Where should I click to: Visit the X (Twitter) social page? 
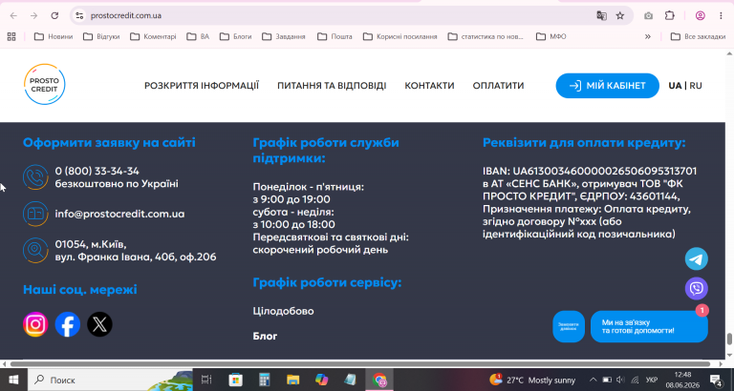(x=99, y=324)
